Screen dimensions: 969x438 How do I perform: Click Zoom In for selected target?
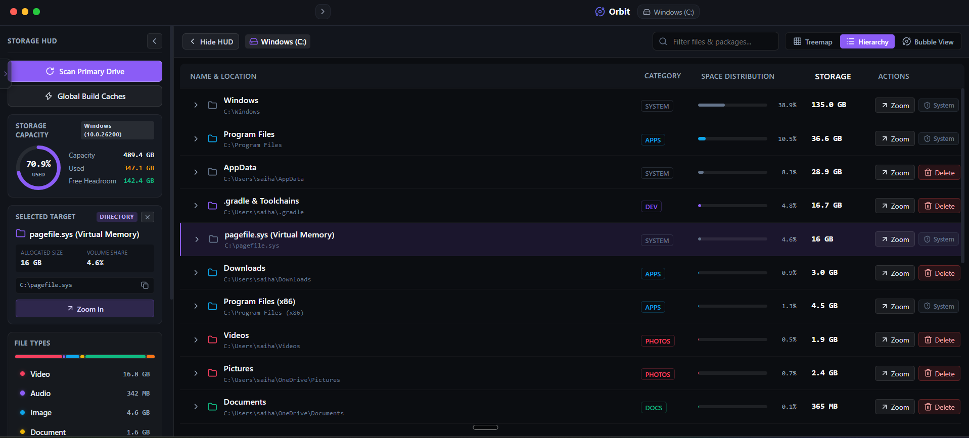click(x=85, y=309)
